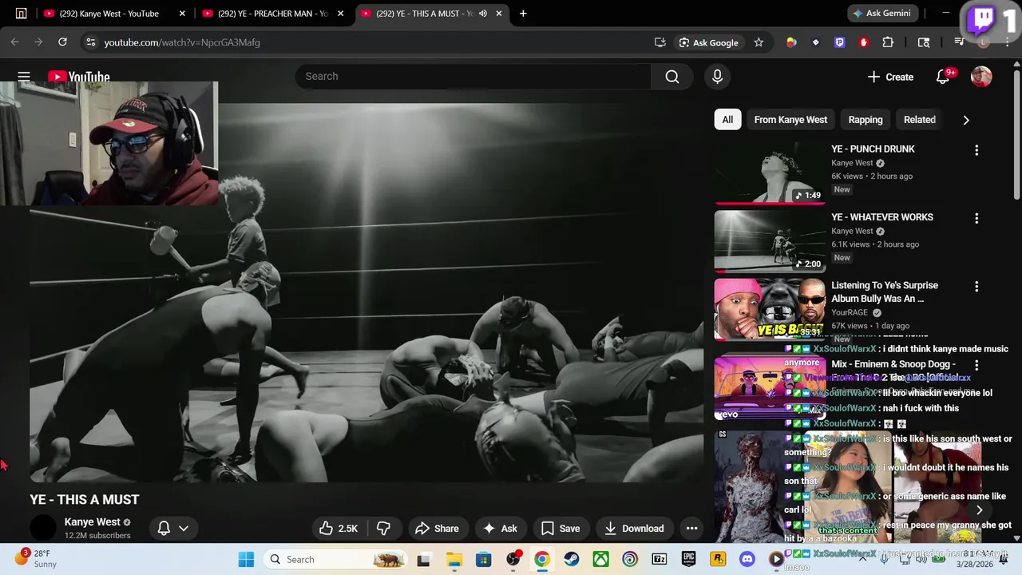Start voice search with microphone icon
This screenshot has width=1022, height=575.
717,77
